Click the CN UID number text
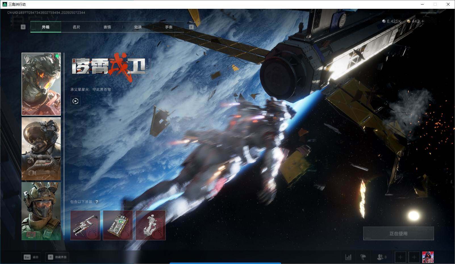Screen dimensions: 455x264 [46, 12]
